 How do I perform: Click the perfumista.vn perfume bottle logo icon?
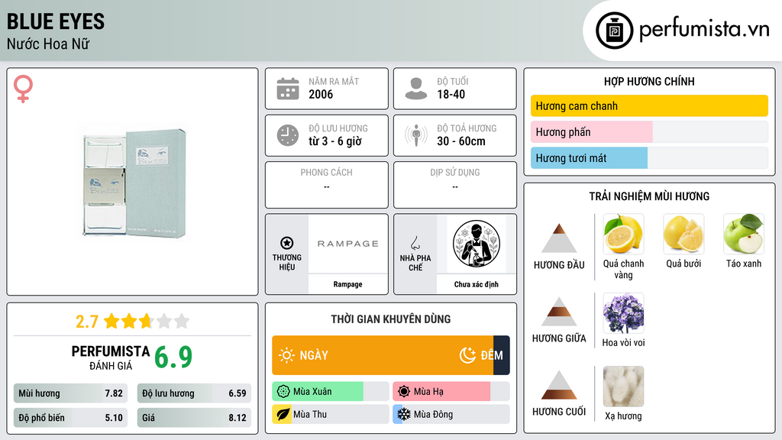click(x=614, y=31)
